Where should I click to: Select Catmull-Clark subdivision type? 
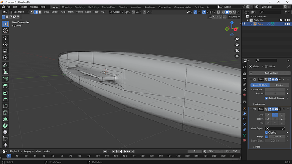pyautogui.click(x=259, y=85)
